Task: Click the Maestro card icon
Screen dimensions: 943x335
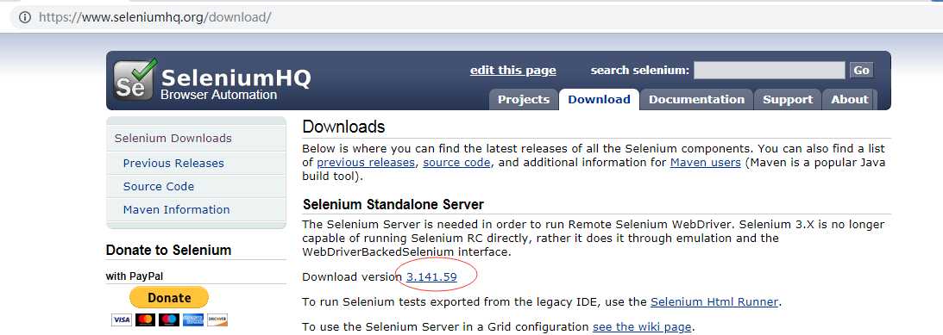Action: (169, 320)
